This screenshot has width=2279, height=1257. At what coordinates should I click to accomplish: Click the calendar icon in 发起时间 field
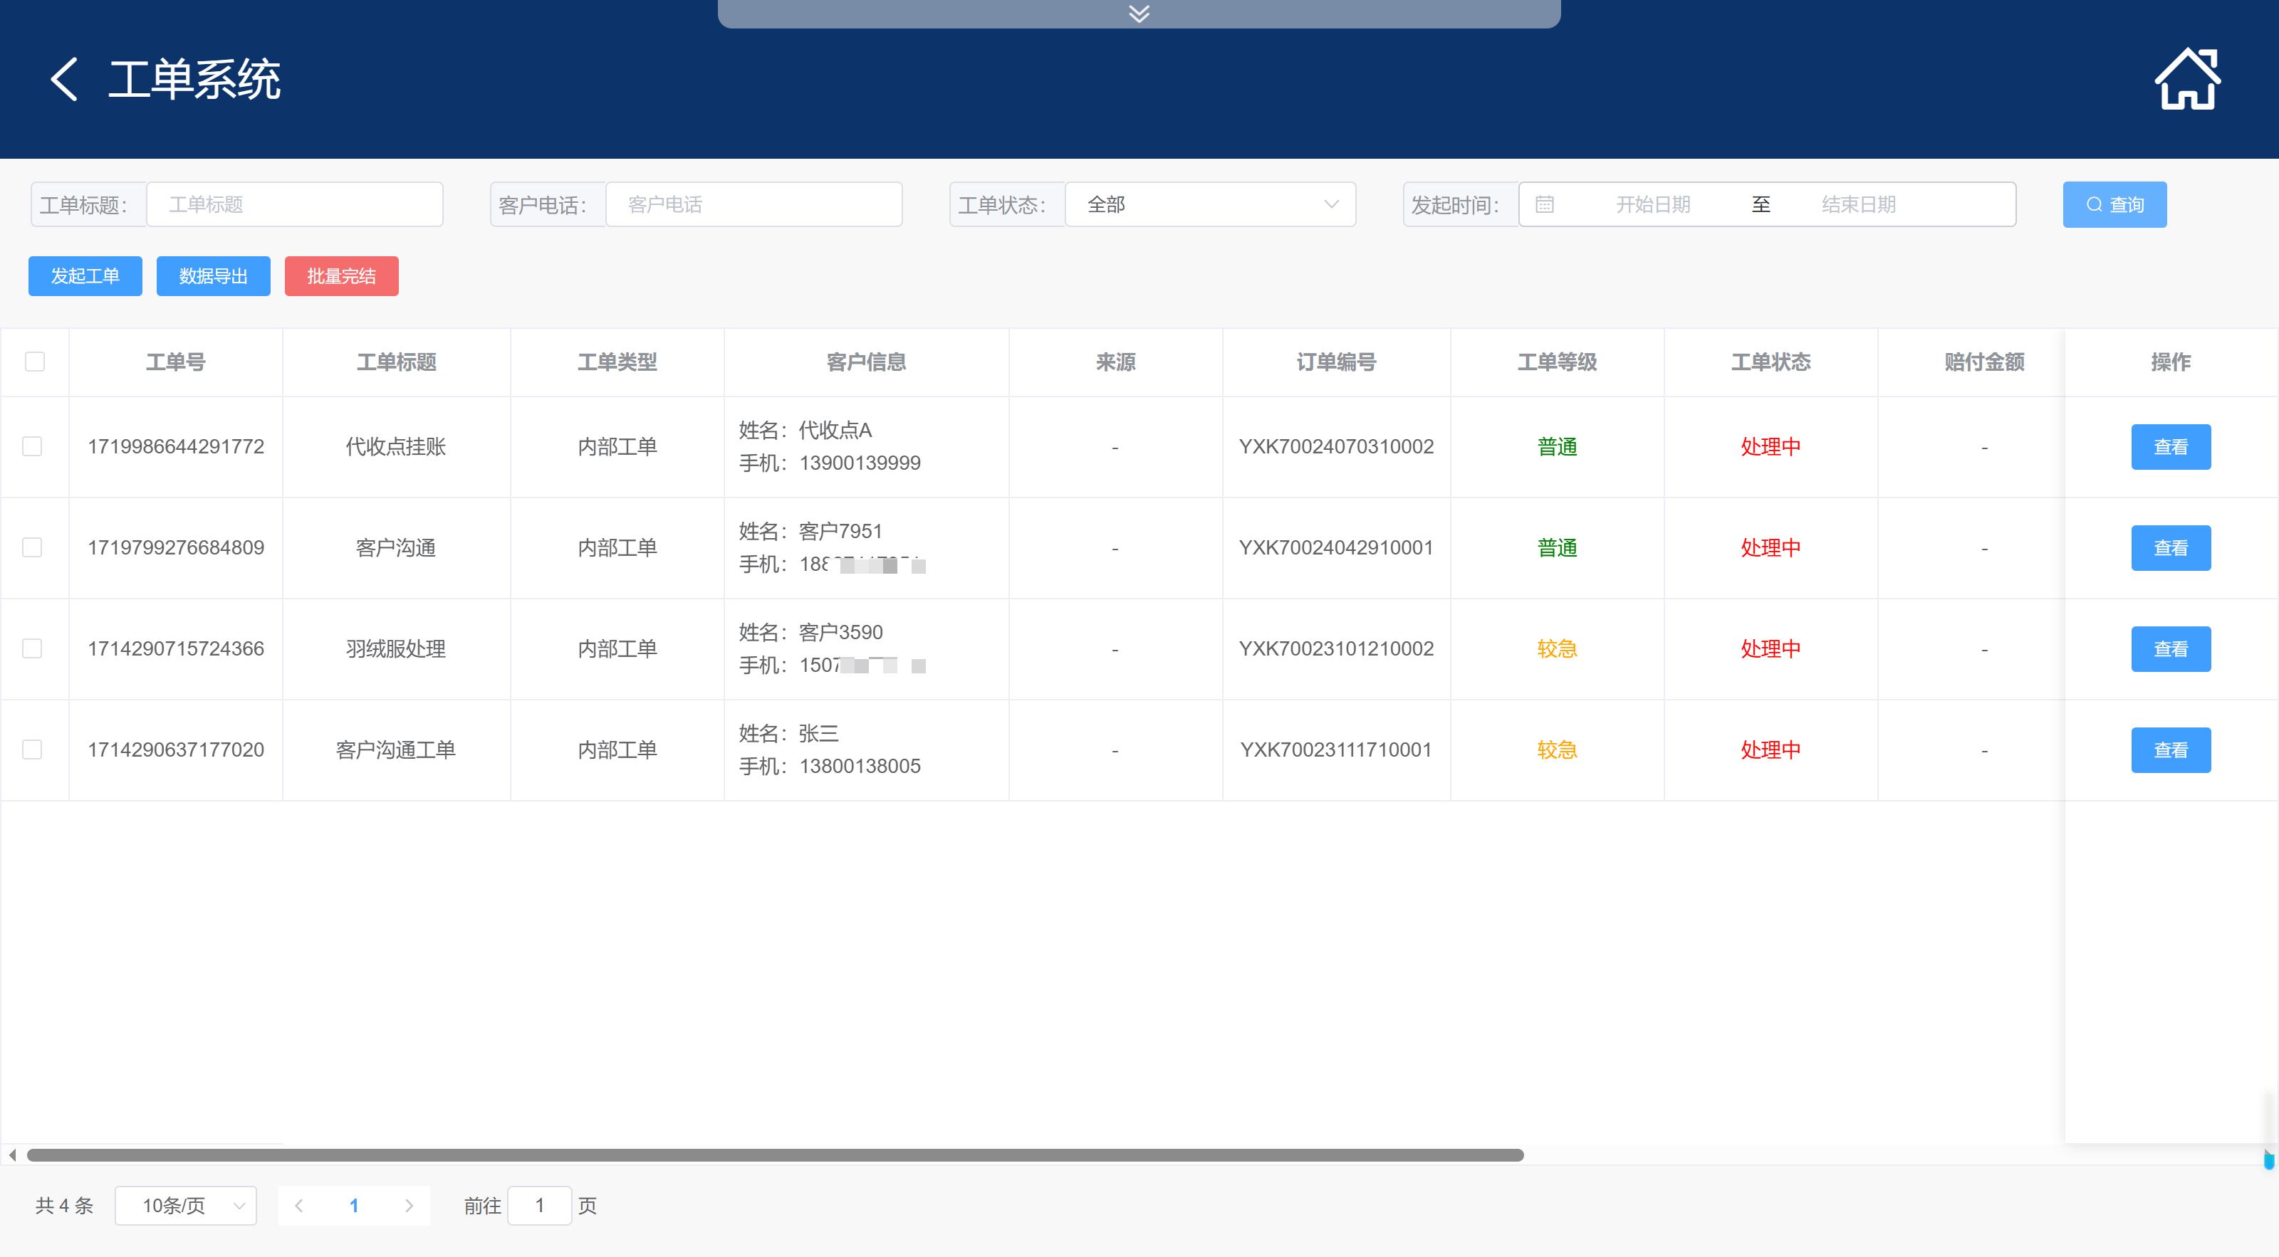1544,204
